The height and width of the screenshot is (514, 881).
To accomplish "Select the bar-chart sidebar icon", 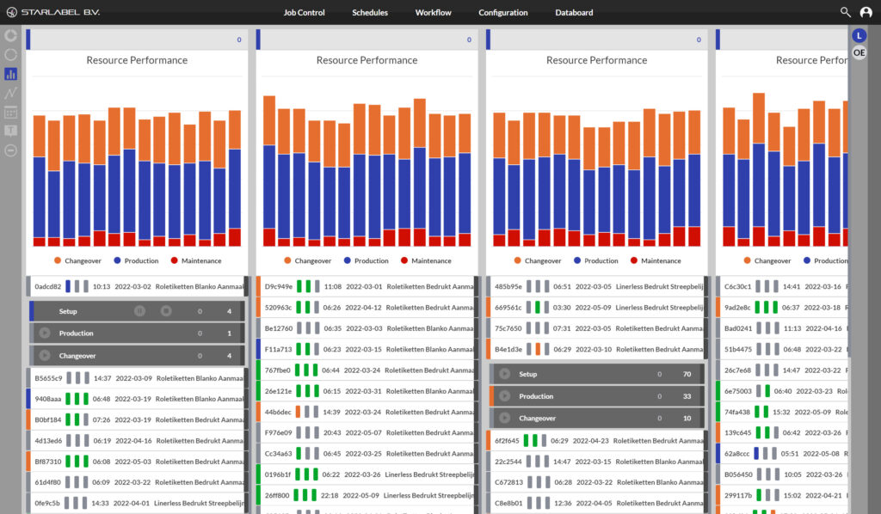I will (x=10, y=74).
